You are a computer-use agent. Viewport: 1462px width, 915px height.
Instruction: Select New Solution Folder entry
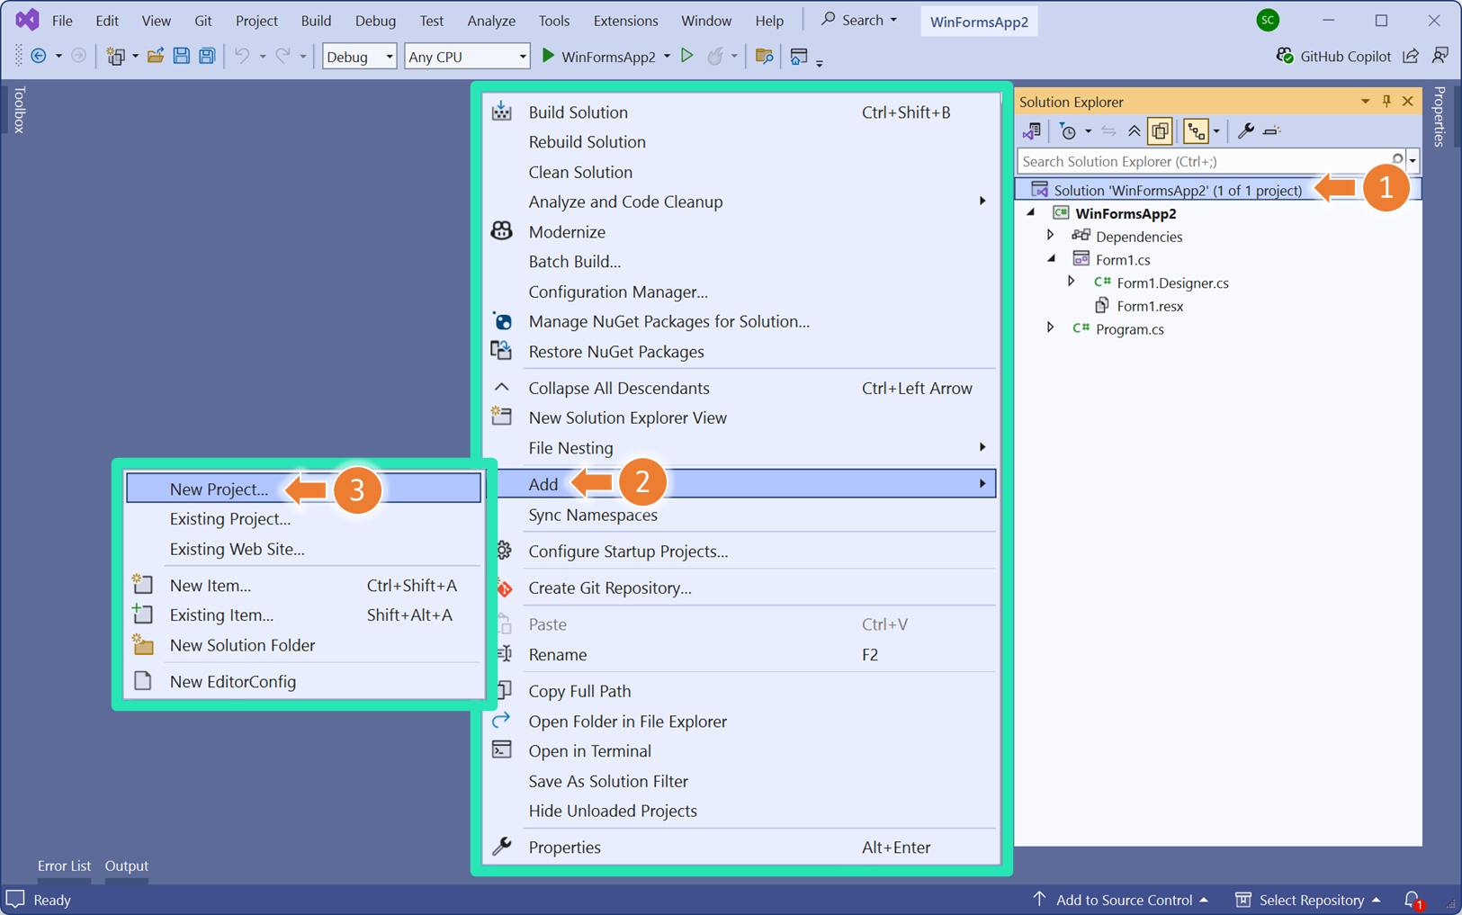[x=303, y=645]
